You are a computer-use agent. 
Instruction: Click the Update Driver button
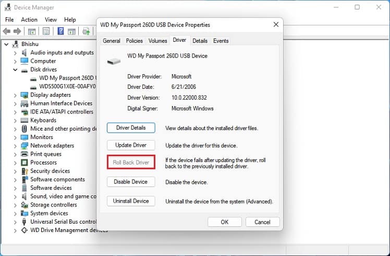pyautogui.click(x=131, y=145)
